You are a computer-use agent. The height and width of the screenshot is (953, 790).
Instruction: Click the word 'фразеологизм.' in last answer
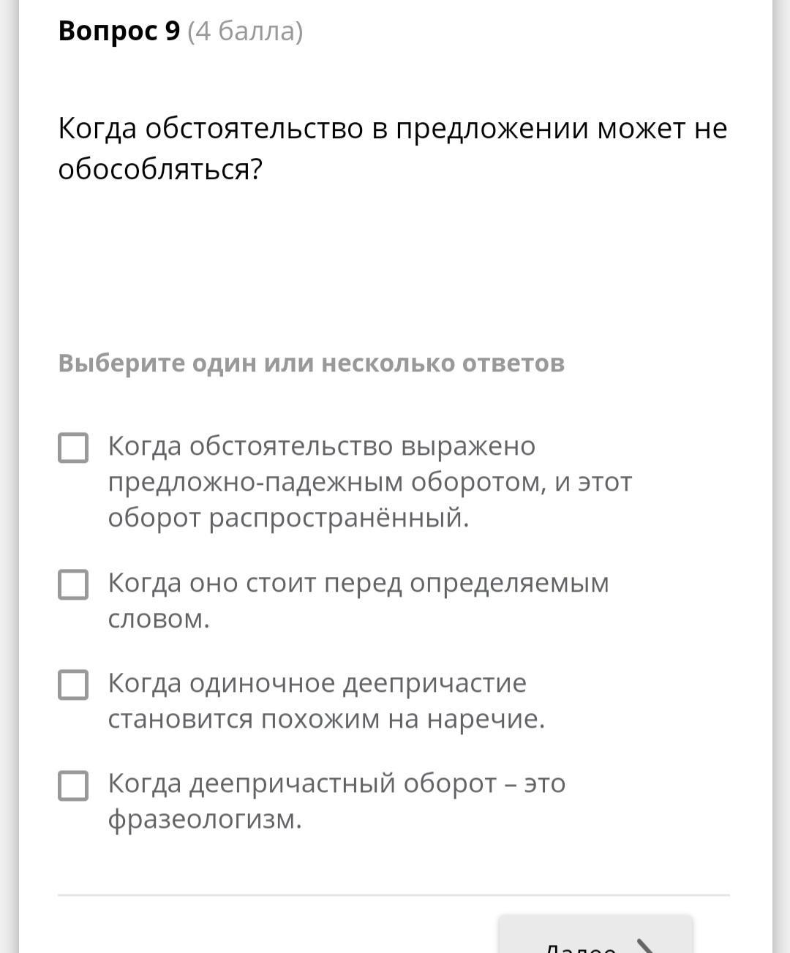pyautogui.click(x=205, y=819)
